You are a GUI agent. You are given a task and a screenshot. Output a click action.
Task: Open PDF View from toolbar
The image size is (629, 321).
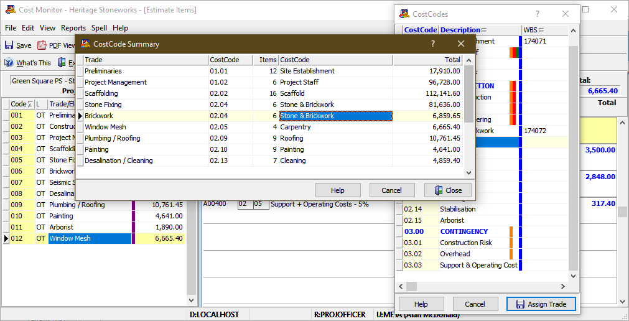pyautogui.click(x=56, y=45)
